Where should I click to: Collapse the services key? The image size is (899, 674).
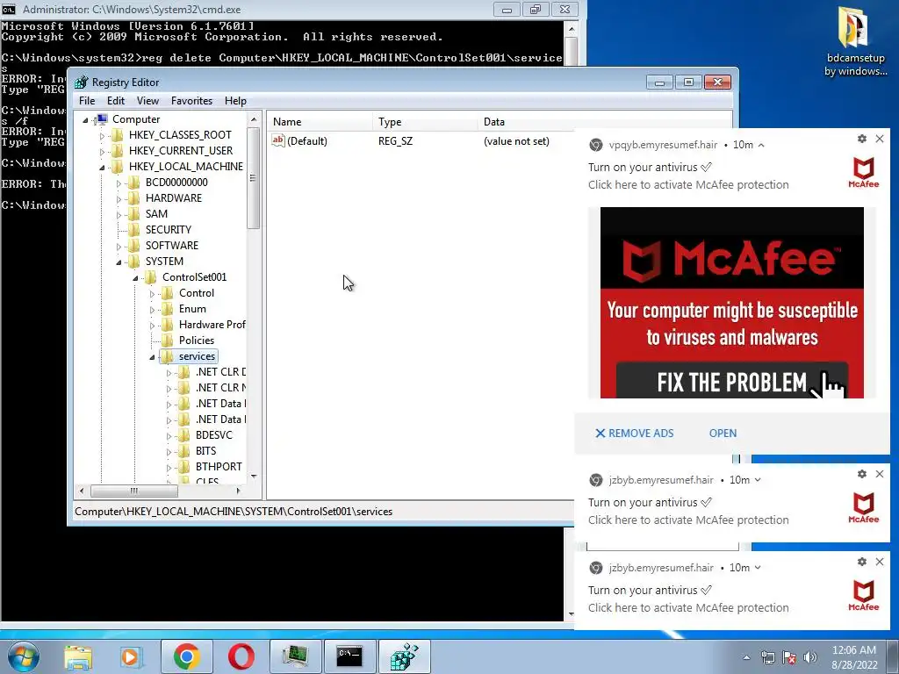coord(152,357)
